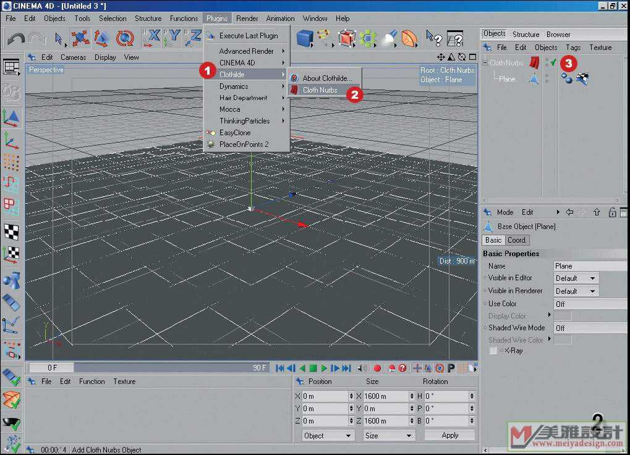Click the Redo arrow in the toolbar
The height and width of the screenshot is (455, 630).
tap(37, 39)
